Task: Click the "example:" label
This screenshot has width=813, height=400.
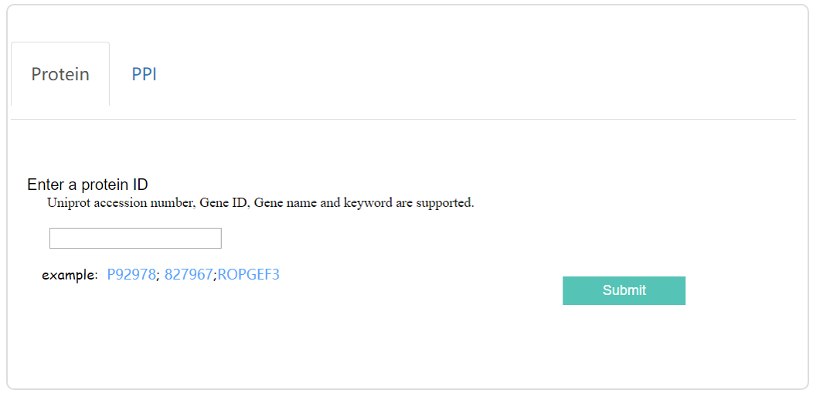Action: (x=70, y=275)
